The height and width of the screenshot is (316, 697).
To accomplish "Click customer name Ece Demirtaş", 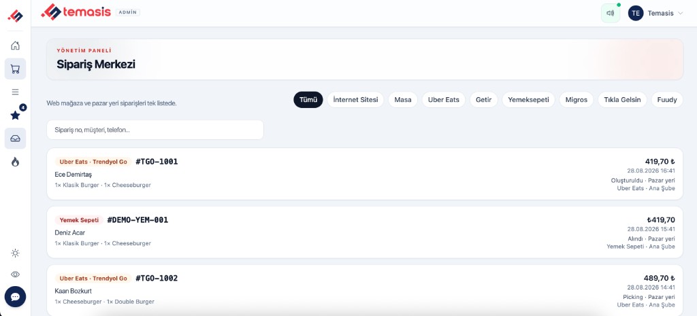I will [x=74, y=175].
